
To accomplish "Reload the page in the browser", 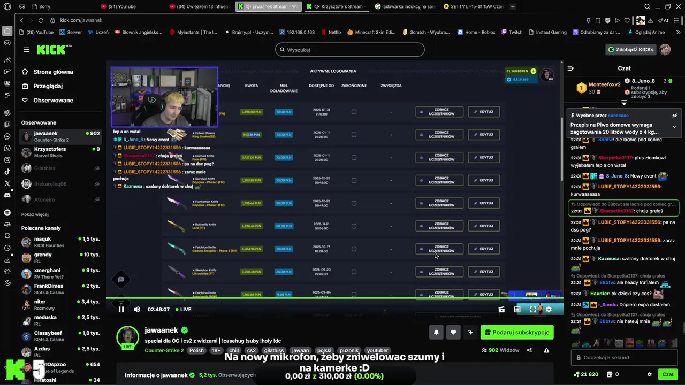I will coord(41,20).
